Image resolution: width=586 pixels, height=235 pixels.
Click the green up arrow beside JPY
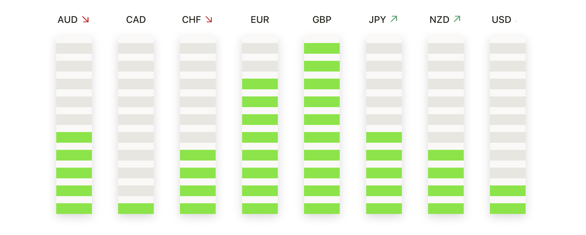(394, 19)
